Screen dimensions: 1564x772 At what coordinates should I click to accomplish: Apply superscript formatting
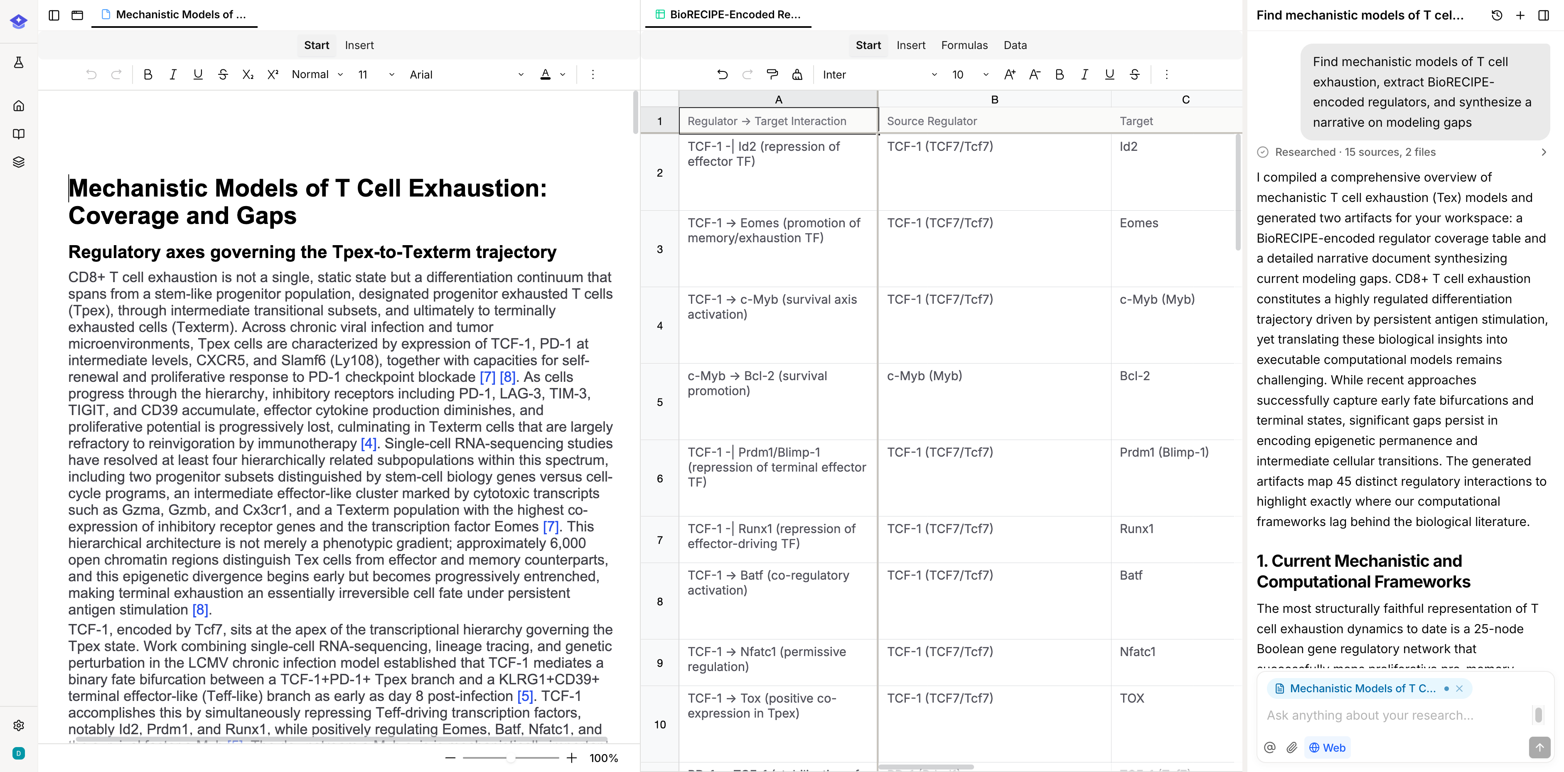[273, 75]
